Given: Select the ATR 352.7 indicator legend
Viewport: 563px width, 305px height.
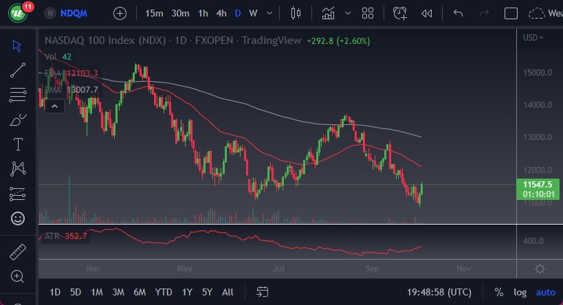Looking at the screenshot, I should coord(66,236).
